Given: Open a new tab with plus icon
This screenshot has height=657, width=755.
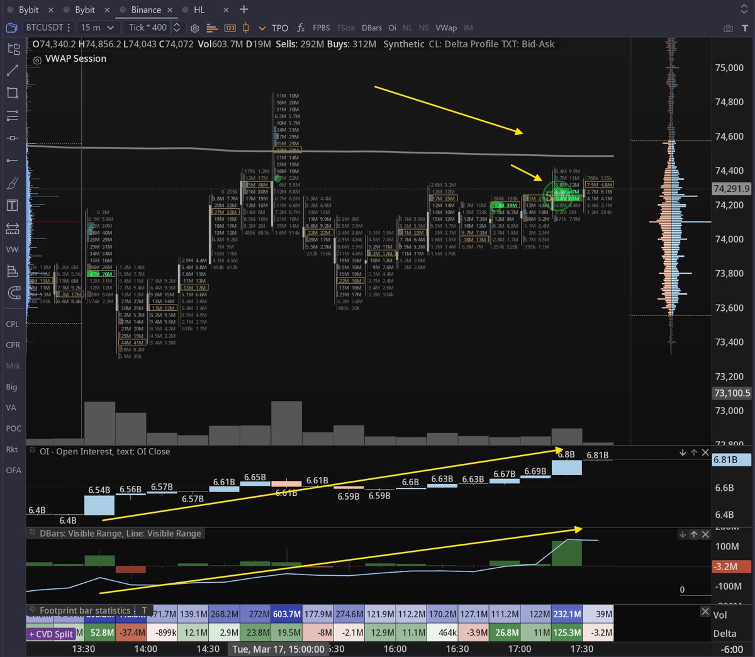Looking at the screenshot, I should (244, 9).
